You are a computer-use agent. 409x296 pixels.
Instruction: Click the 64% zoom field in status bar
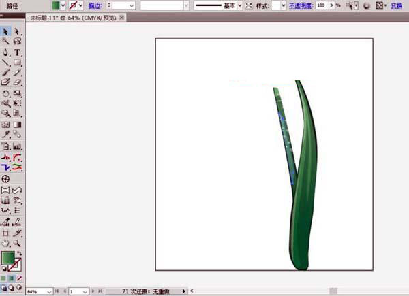[x=37, y=291]
